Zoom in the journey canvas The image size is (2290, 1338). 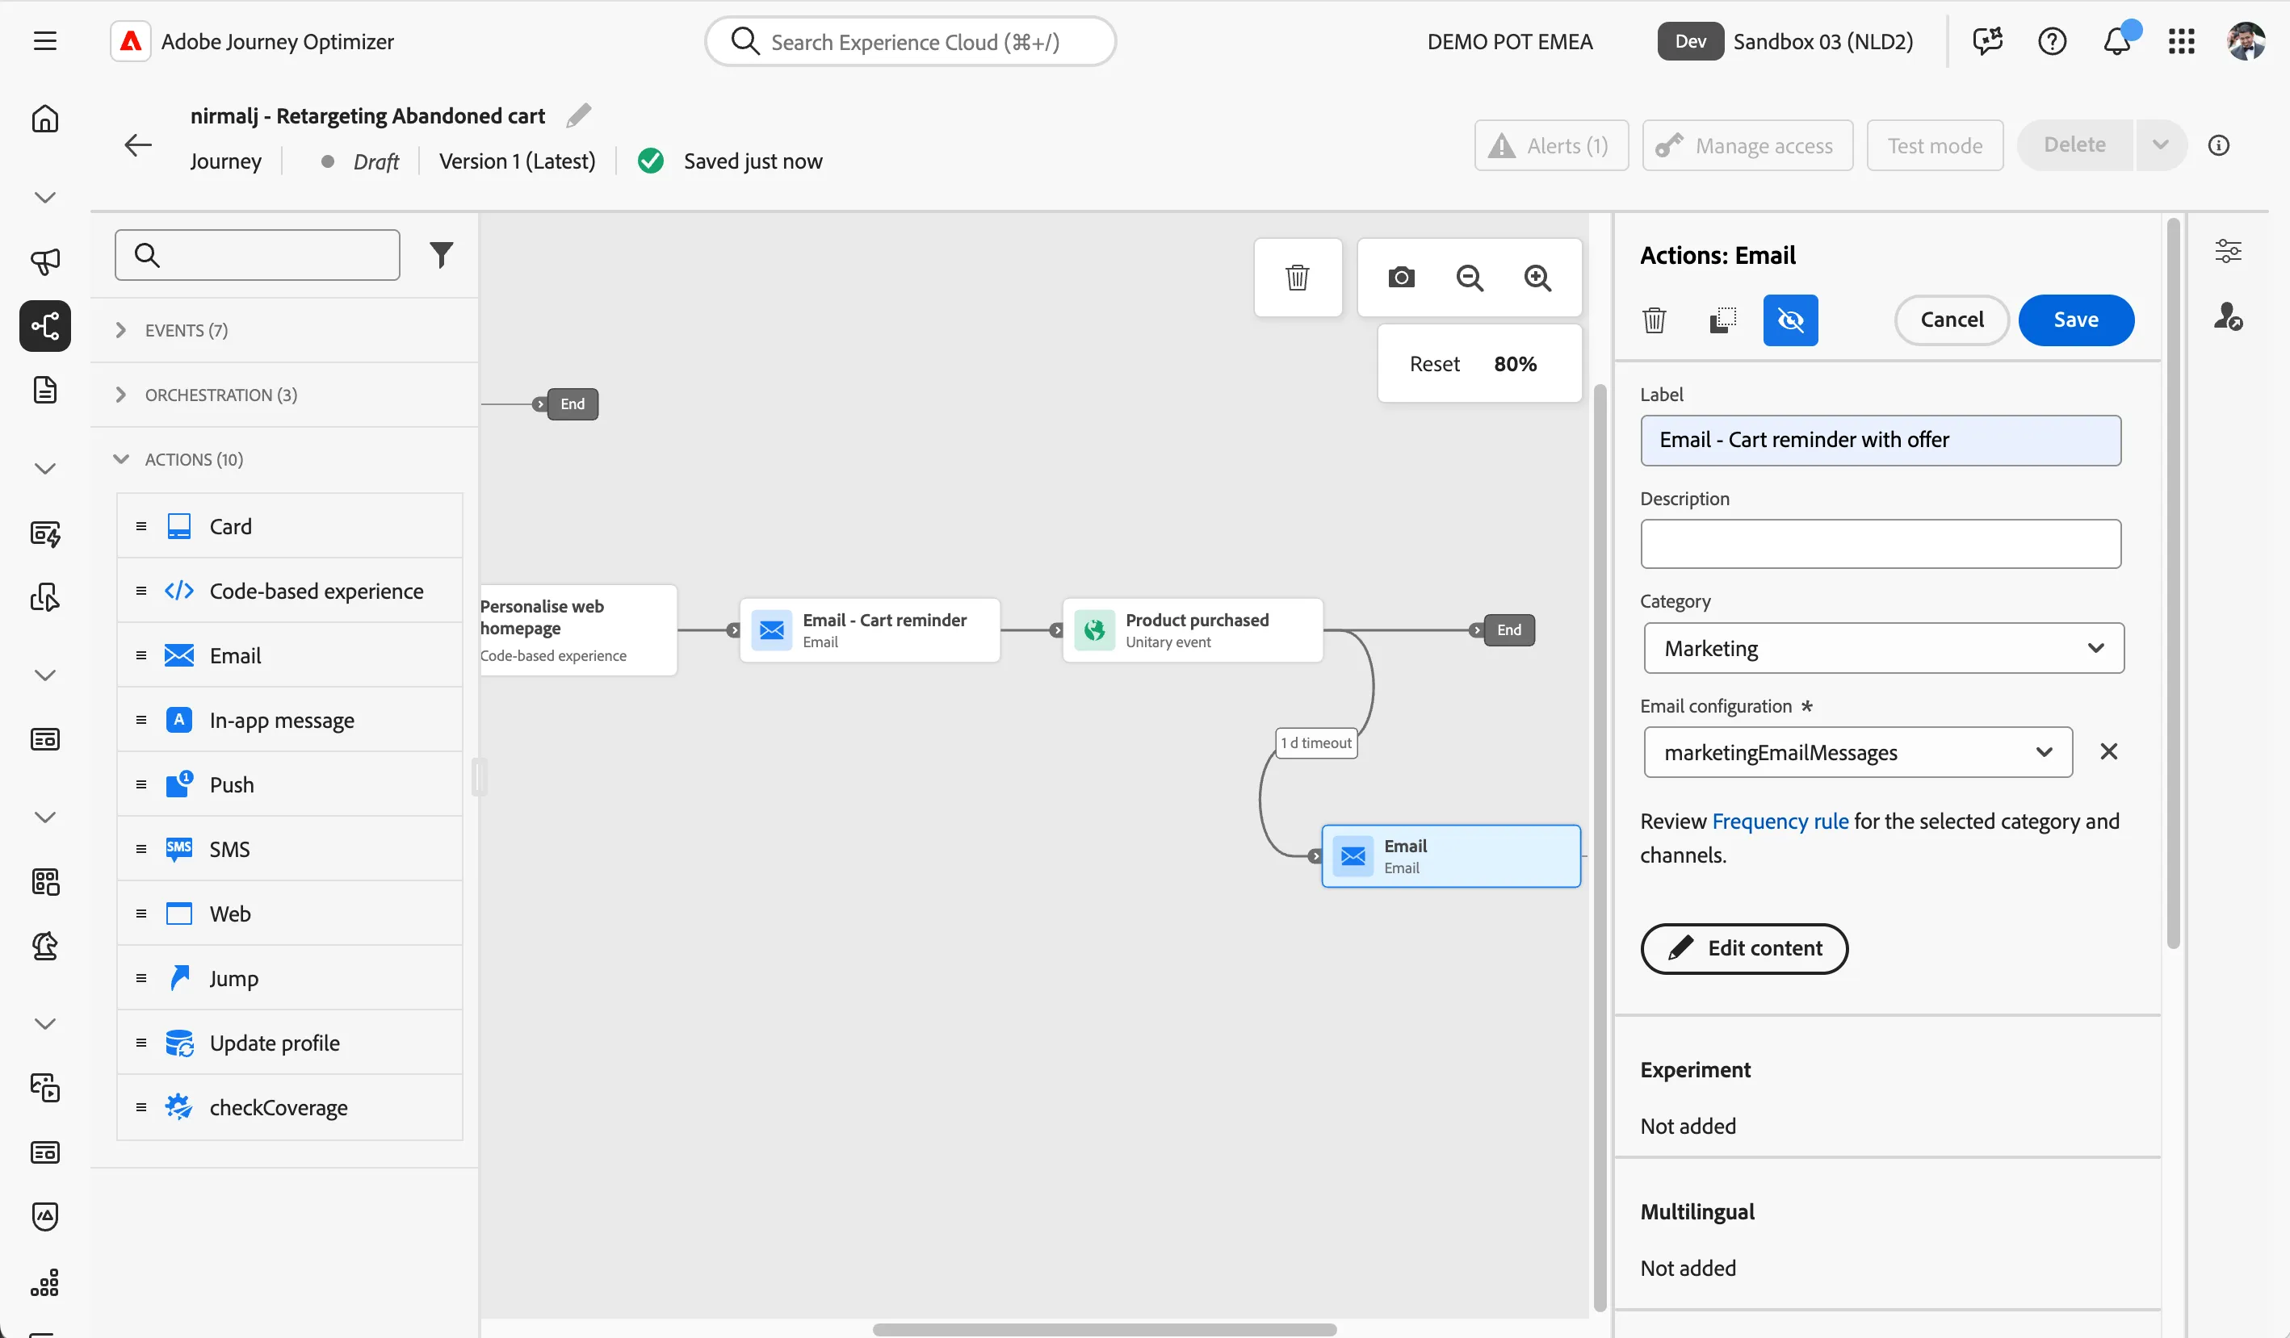point(1537,277)
